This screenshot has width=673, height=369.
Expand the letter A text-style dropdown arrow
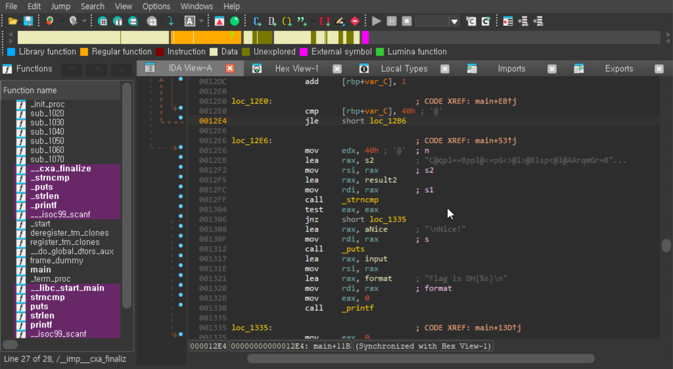pyautogui.click(x=202, y=22)
